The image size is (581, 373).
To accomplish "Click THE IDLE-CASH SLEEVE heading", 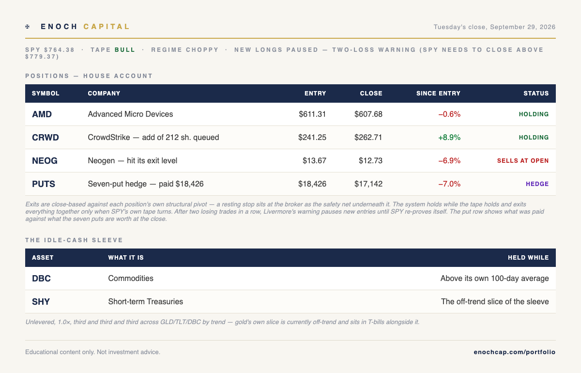I will pyautogui.click(x=74, y=240).
